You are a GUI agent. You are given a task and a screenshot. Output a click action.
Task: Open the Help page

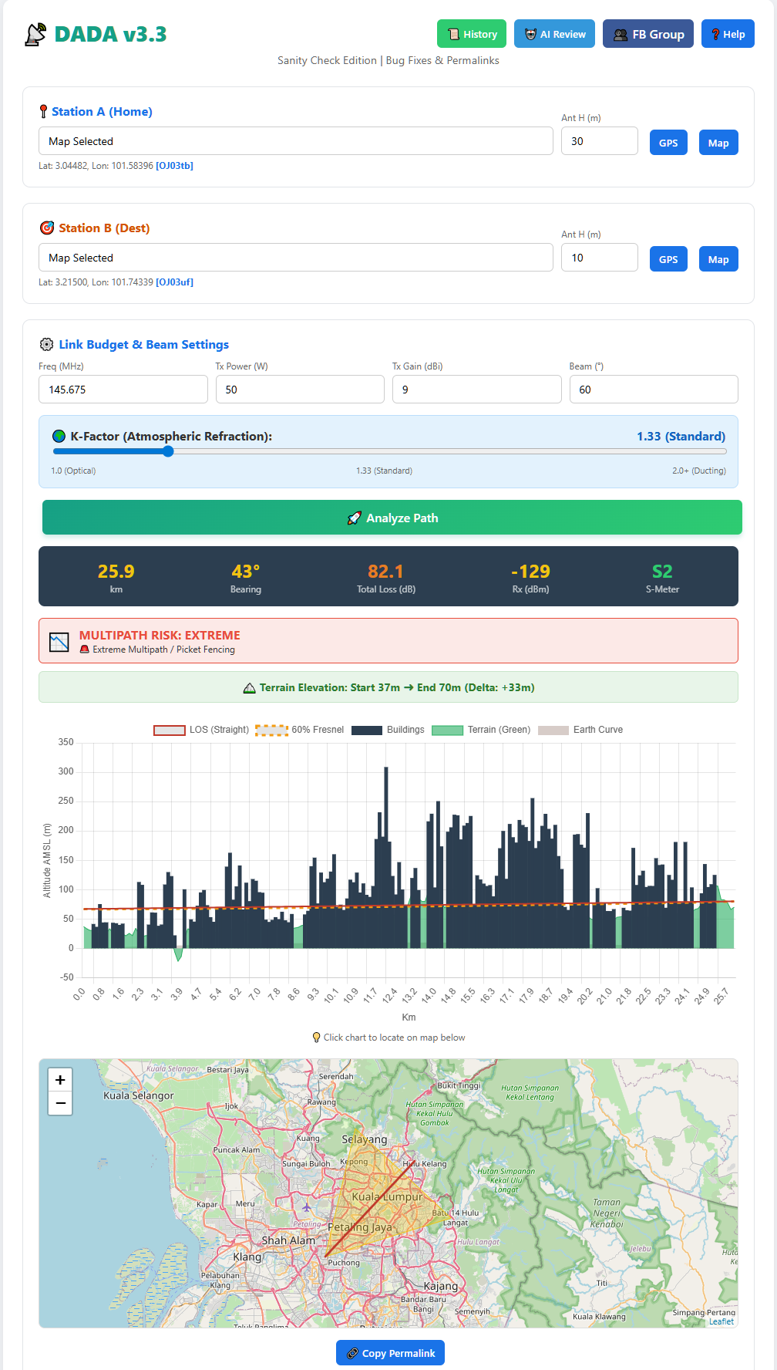pyautogui.click(x=728, y=34)
